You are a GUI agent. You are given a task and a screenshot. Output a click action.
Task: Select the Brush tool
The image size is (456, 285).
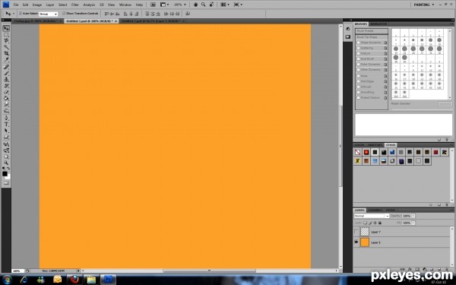(x=6, y=73)
